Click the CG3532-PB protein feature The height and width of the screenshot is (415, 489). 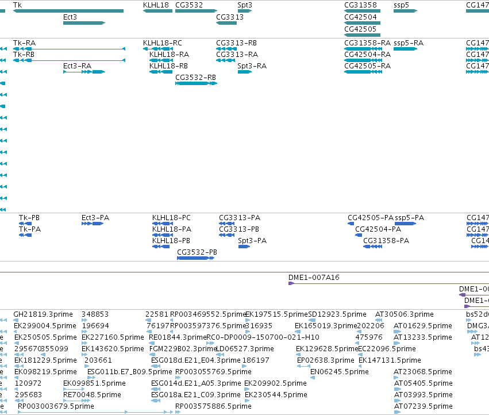coord(195,258)
